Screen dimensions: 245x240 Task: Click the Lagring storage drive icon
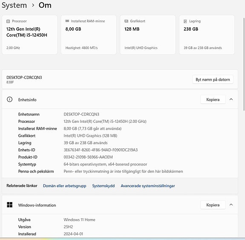click(x=185, y=21)
